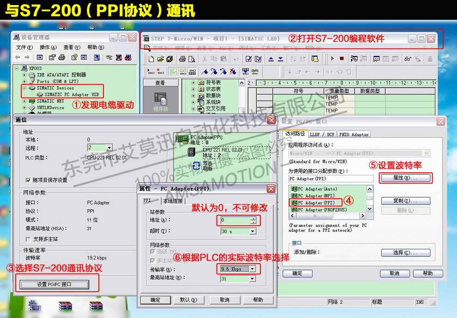457x318 pixels.
Task: Enable the multi-master support checkbox
Action: click(x=29, y=239)
